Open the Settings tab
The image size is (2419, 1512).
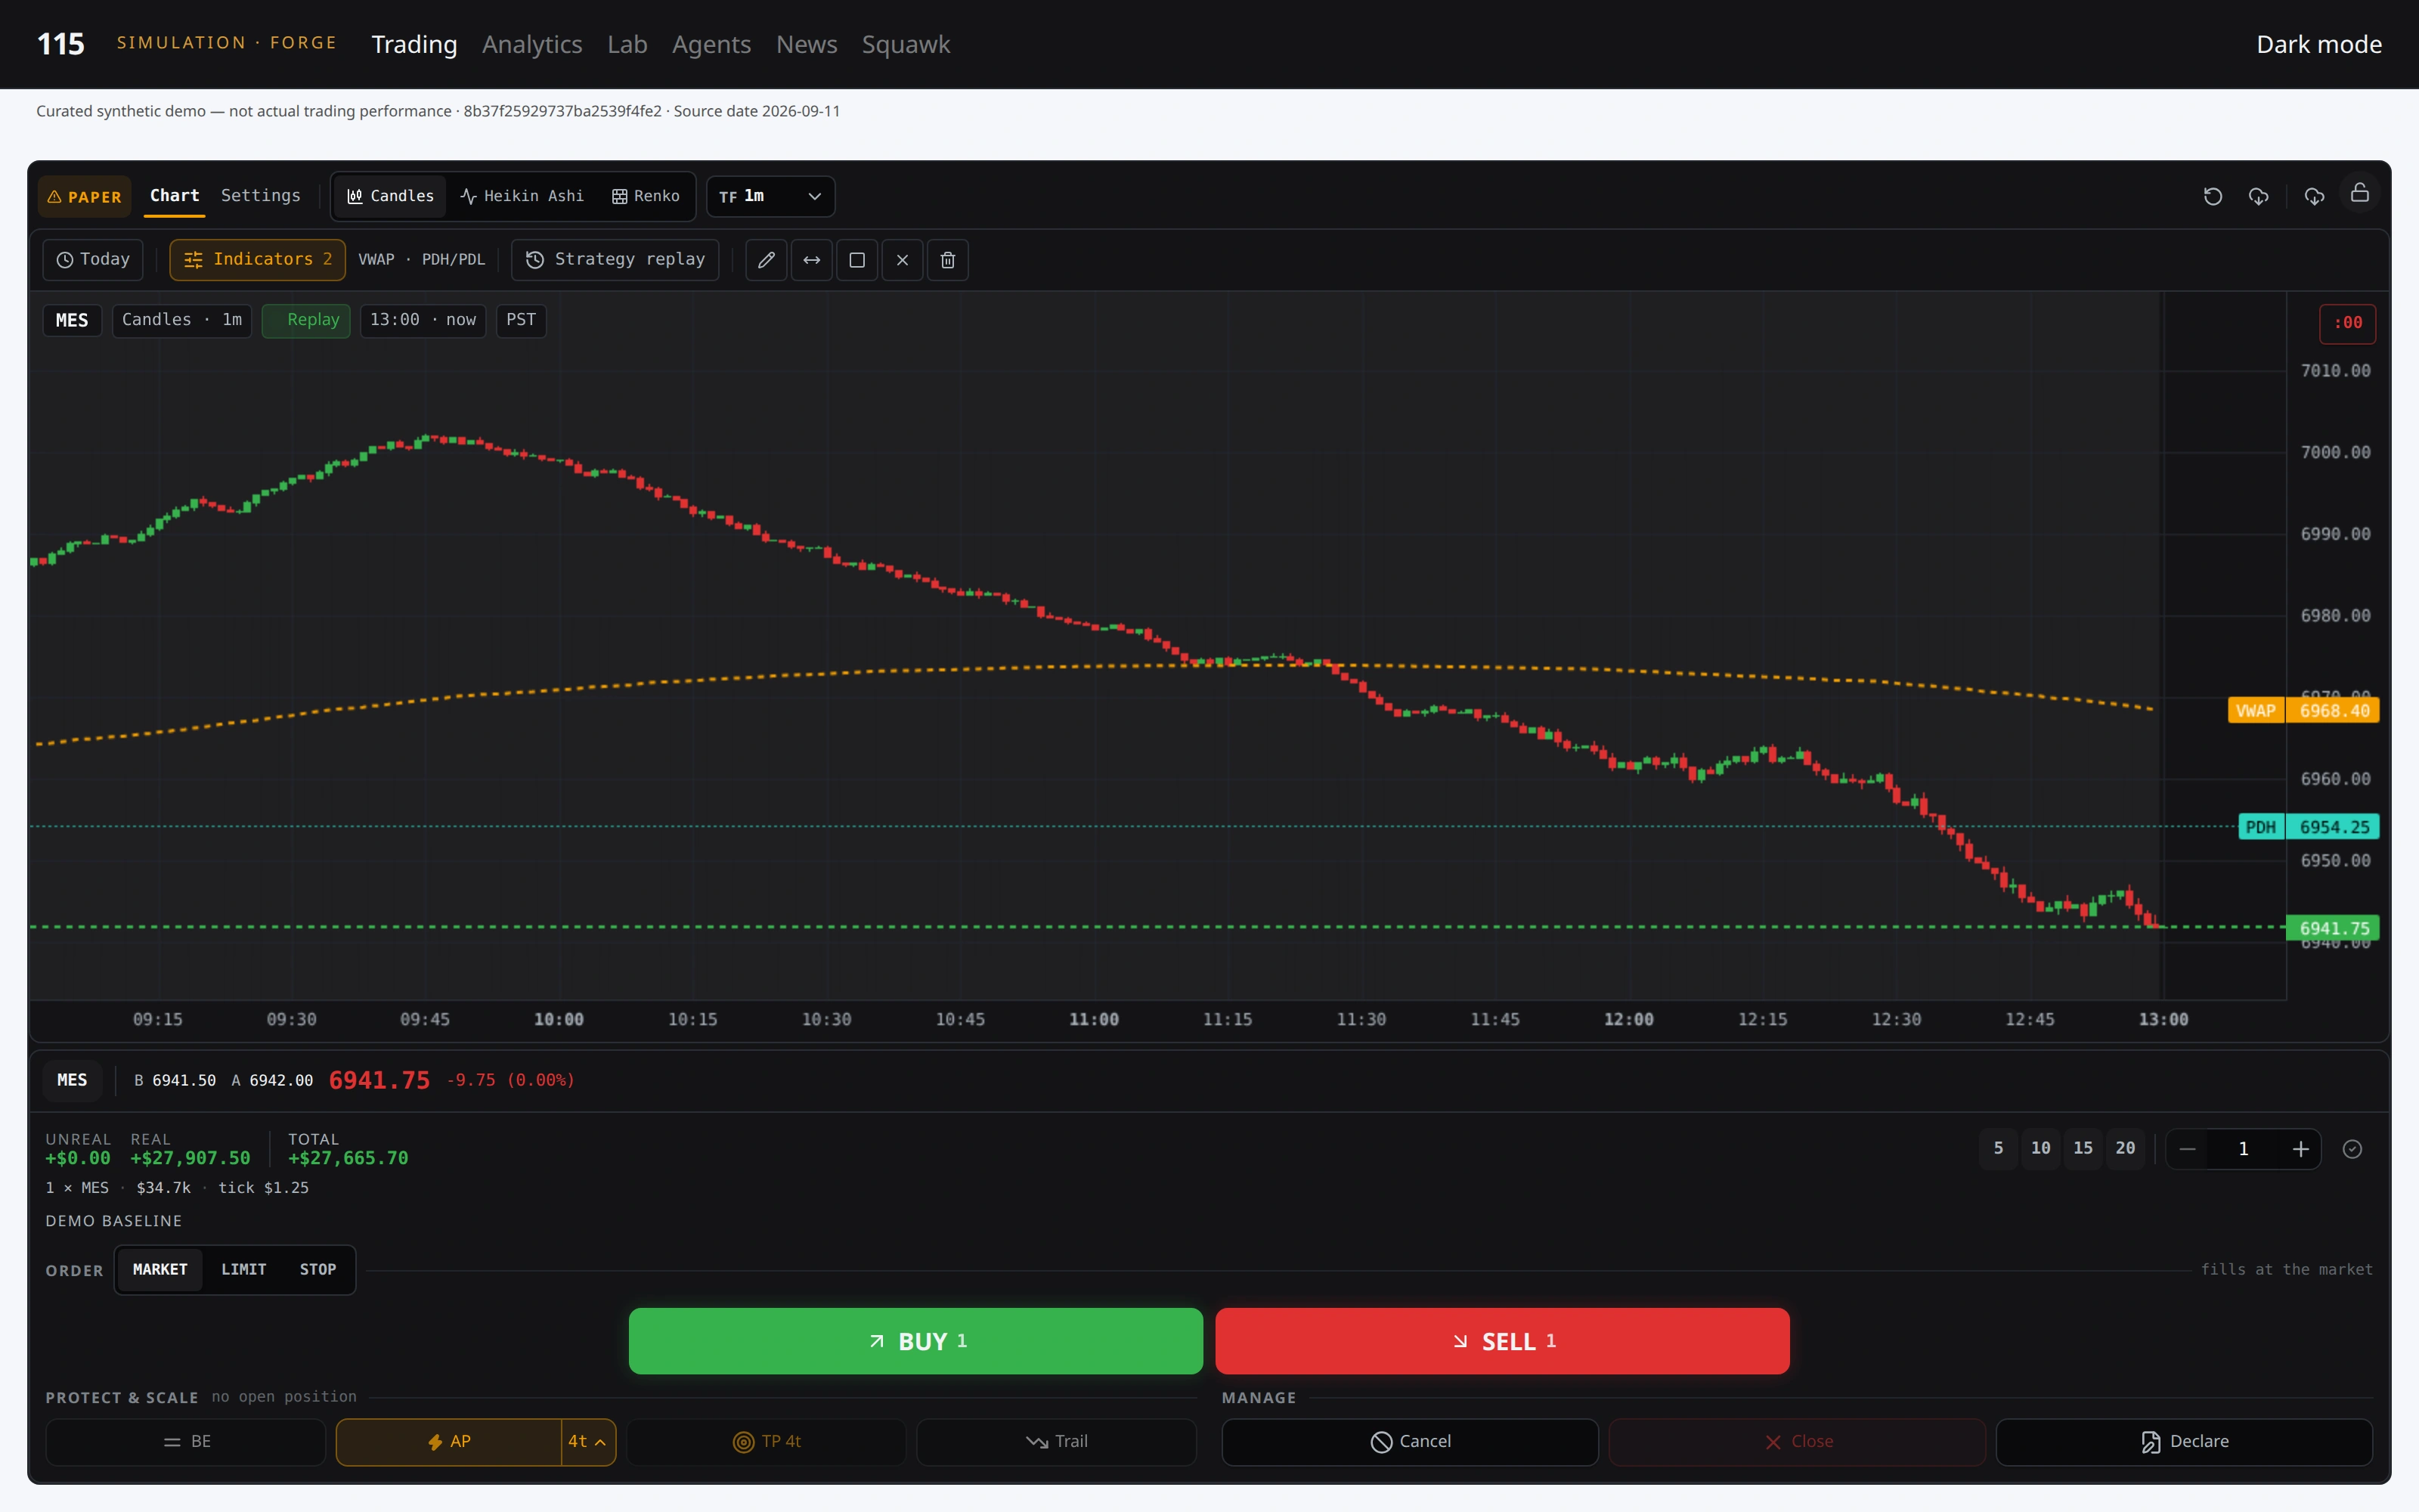(x=261, y=196)
